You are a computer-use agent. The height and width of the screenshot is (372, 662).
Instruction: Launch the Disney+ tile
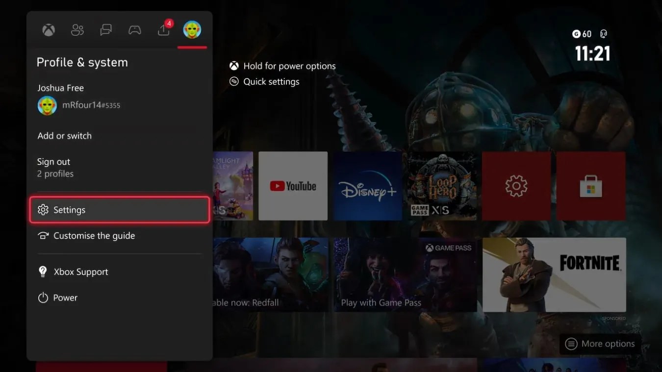pos(367,186)
